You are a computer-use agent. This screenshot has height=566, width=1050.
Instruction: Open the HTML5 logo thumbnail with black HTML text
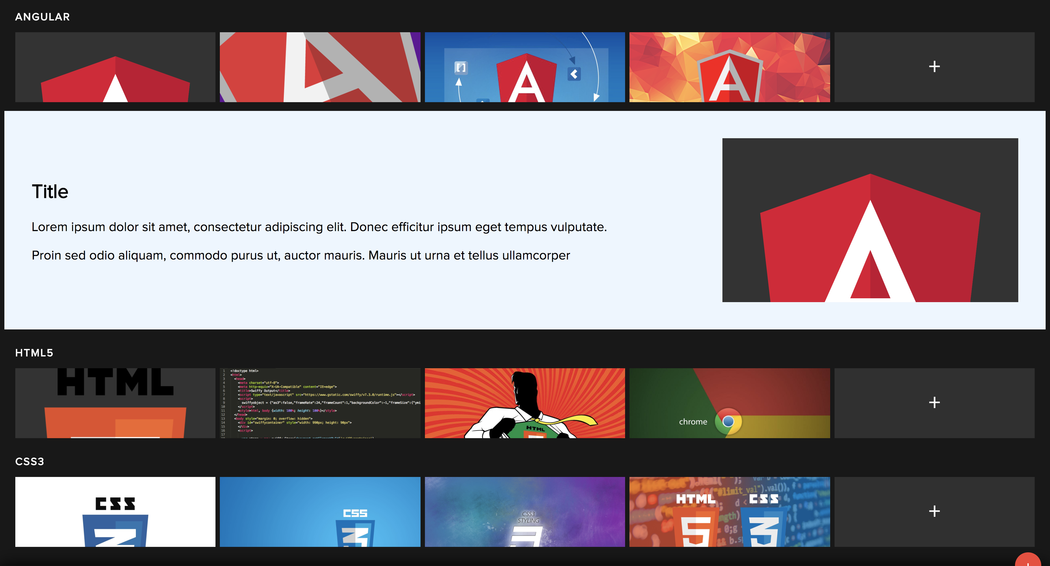click(x=115, y=403)
